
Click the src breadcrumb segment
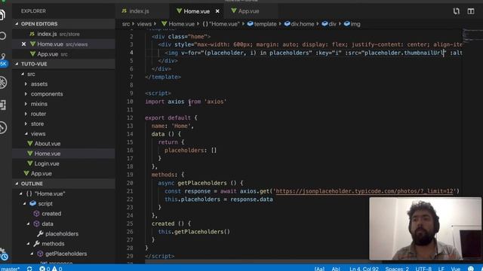pos(126,24)
